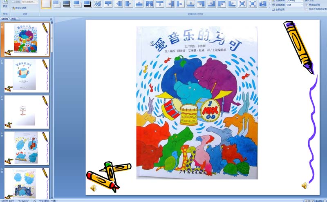Click the sound icon under purple squiggle
The width and height of the screenshot is (327, 202).
click(305, 185)
